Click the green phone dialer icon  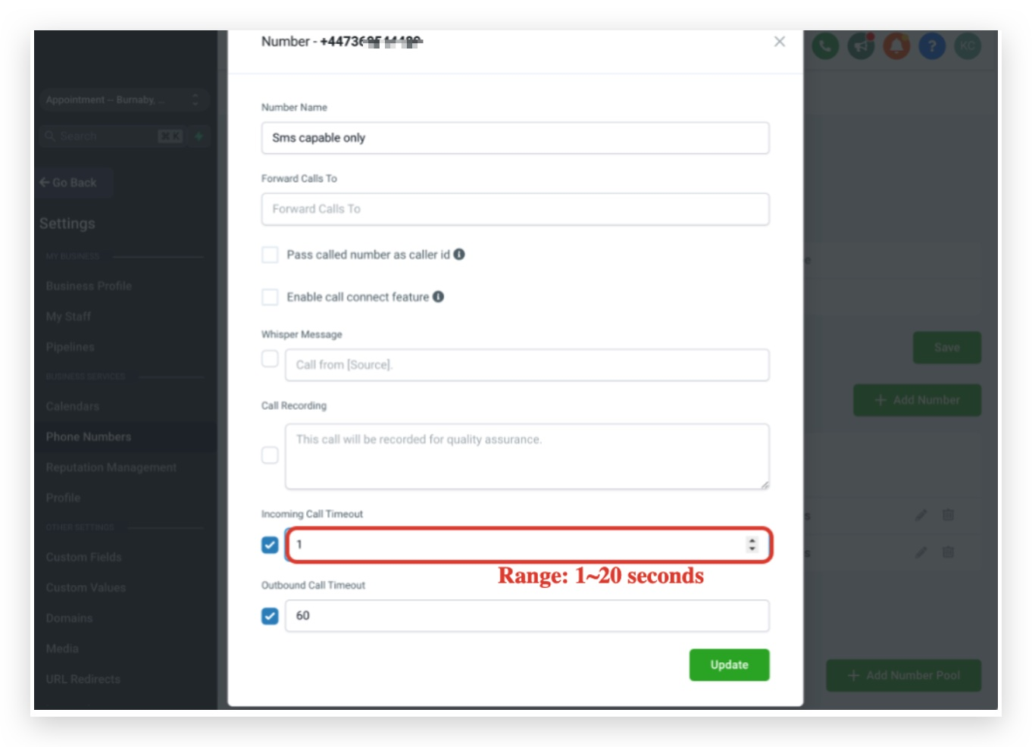[x=825, y=46]
